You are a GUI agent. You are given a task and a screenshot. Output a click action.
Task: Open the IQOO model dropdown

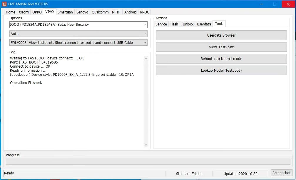tap(78, 25)
